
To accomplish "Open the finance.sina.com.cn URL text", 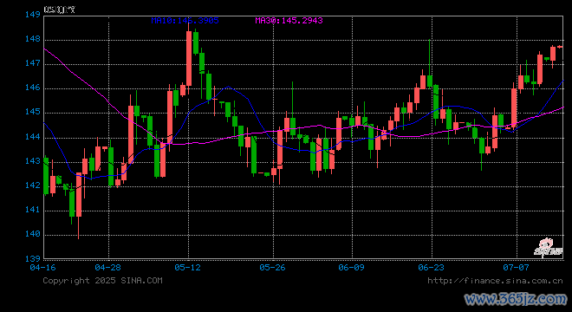I will 495,281.
